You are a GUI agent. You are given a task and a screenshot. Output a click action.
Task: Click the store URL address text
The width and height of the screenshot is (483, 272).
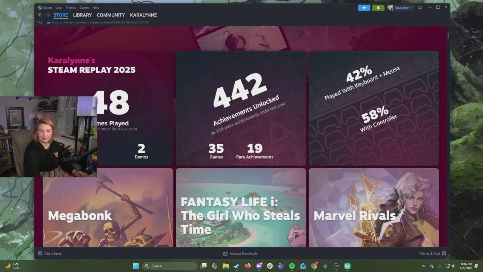point(100,22)
